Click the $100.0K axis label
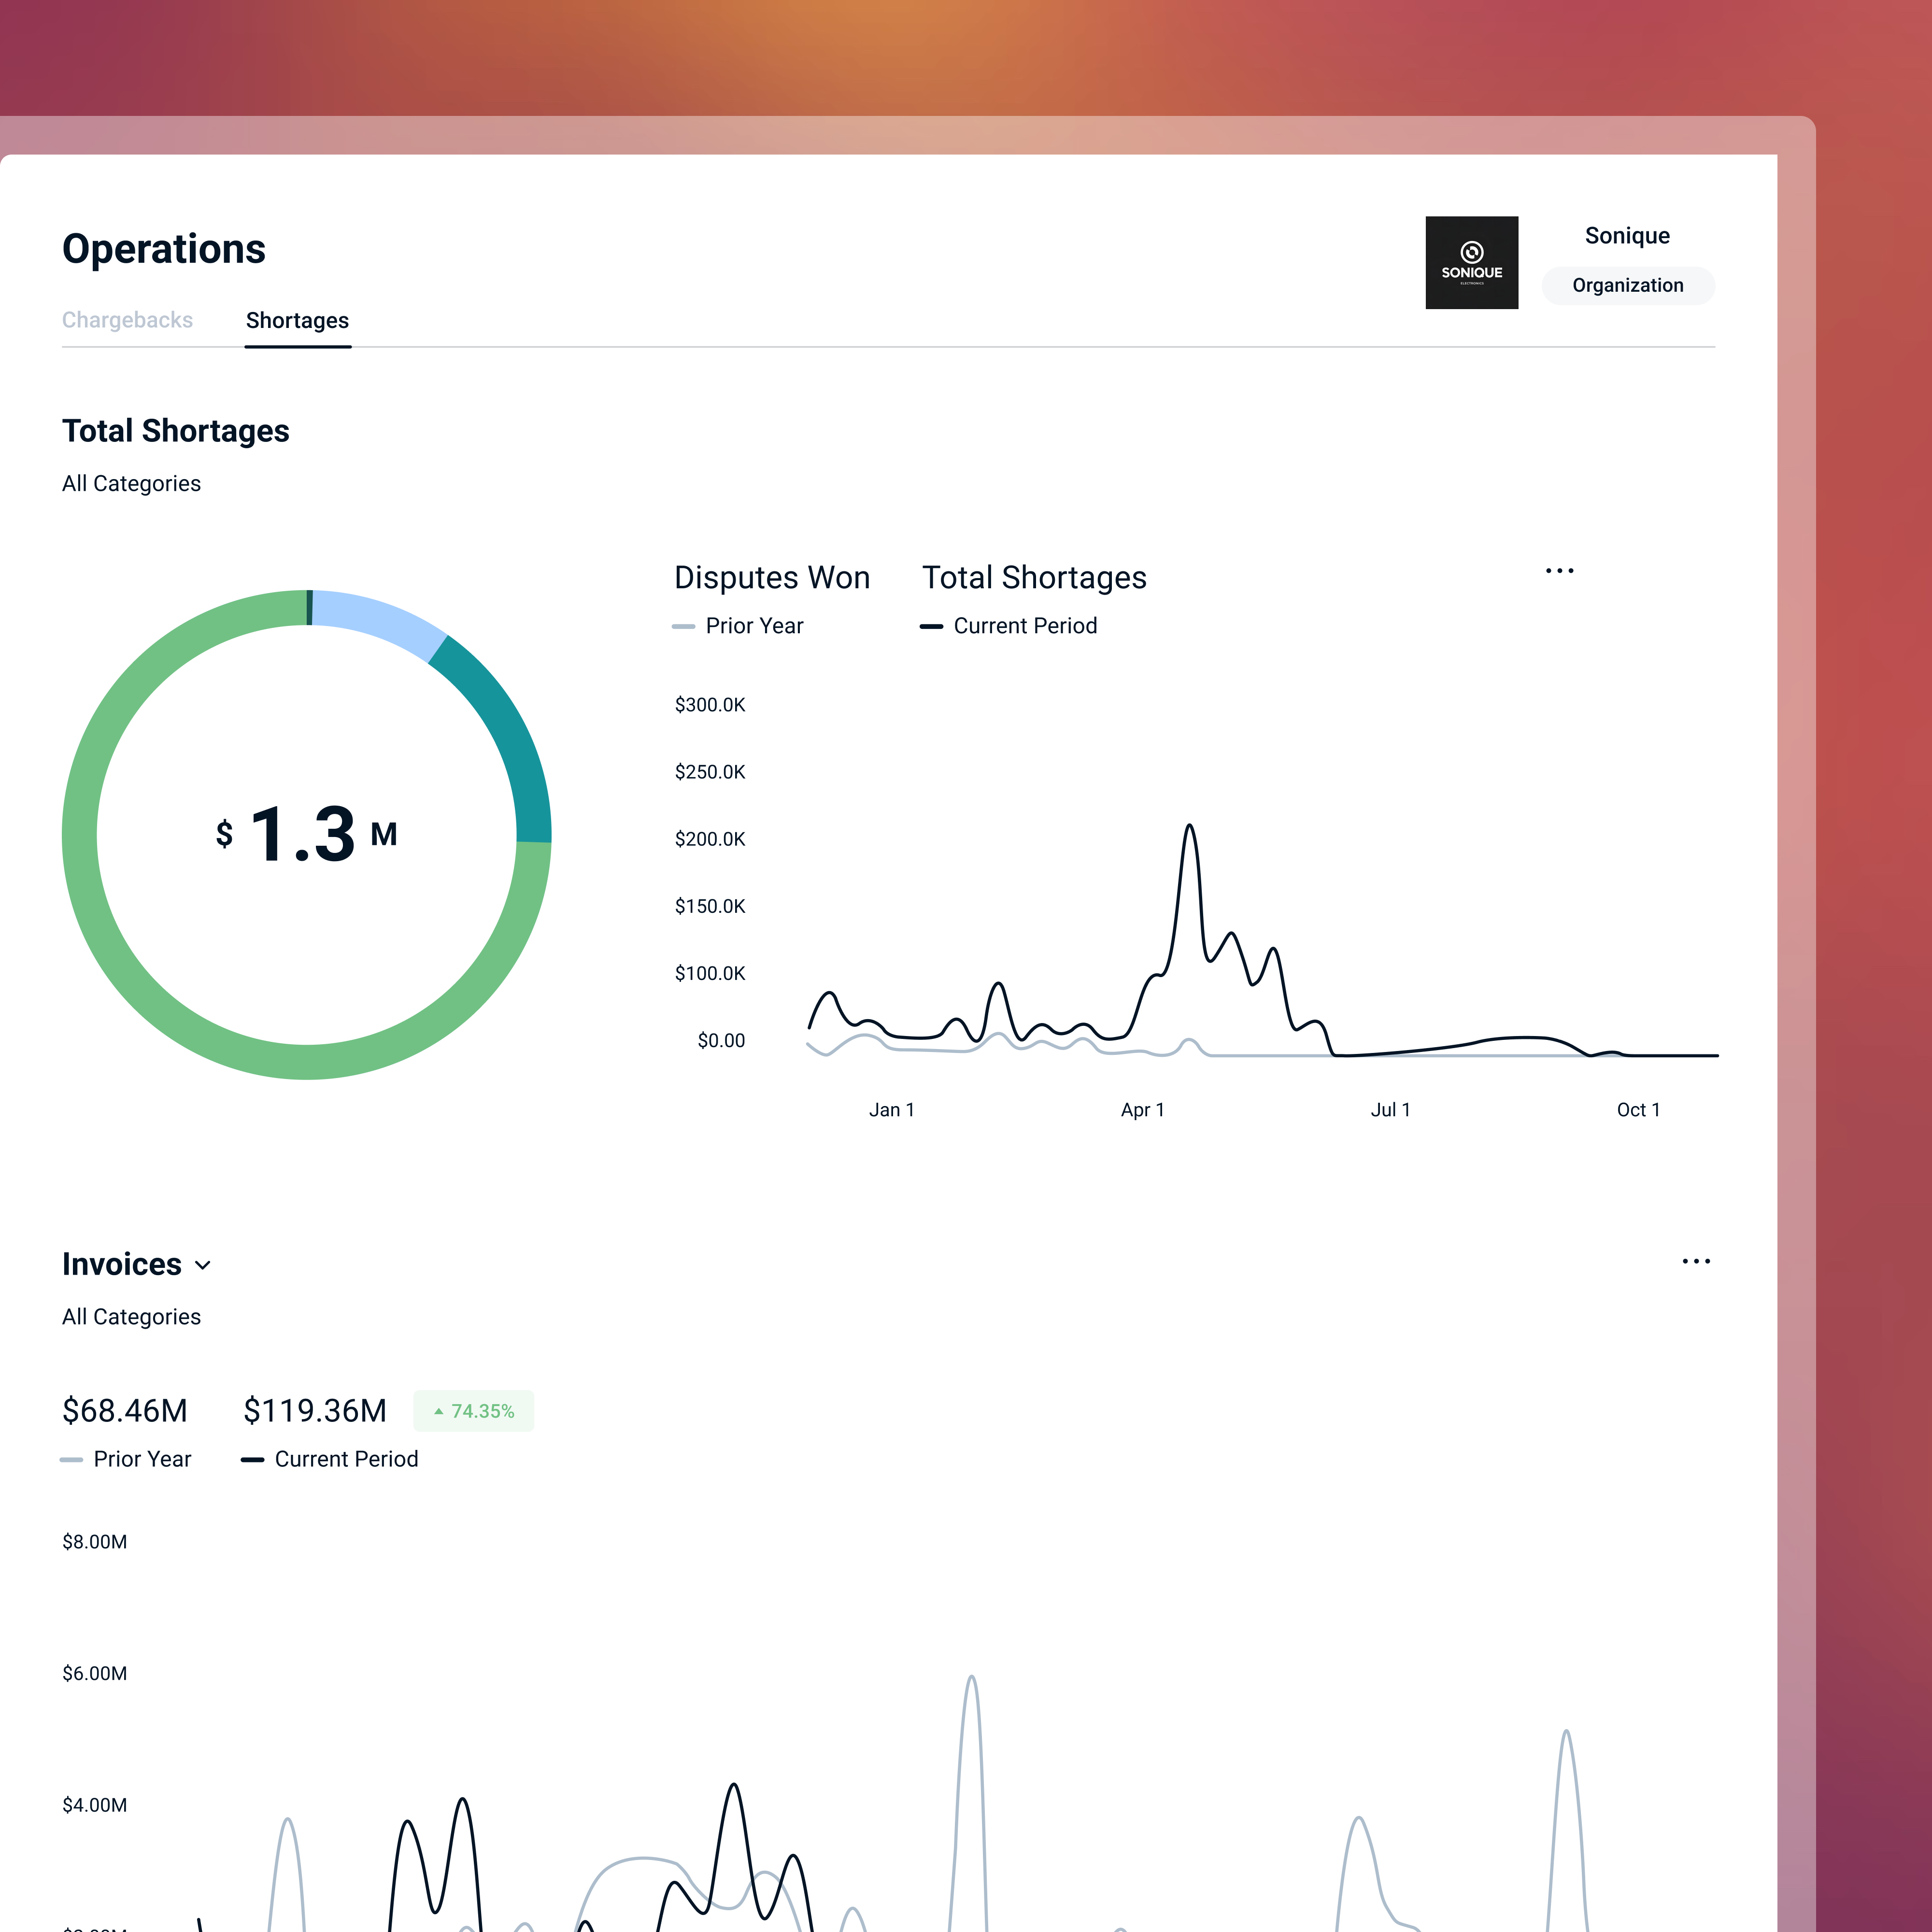This screenshot has width=1932, height=1932. [x=710, y=973]
